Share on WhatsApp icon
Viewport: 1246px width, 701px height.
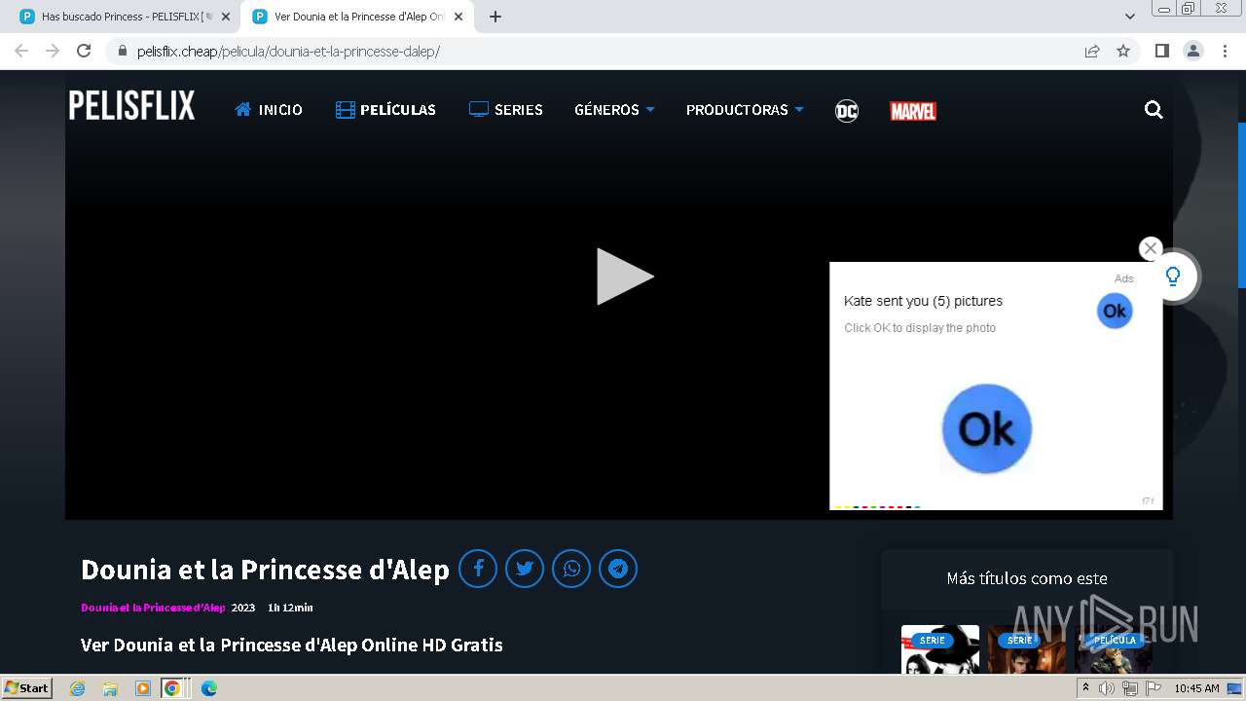click(571, 569)
